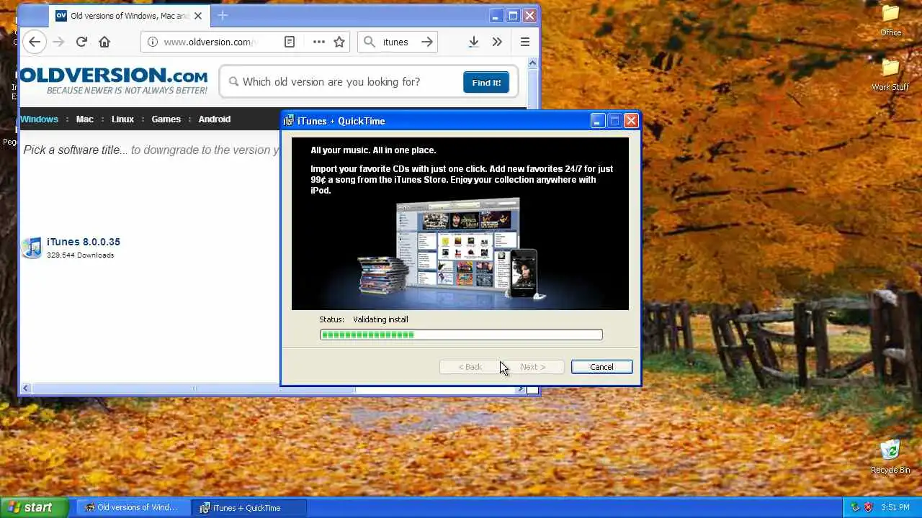
Task: Click the '329,544 Downloads' text
Action: pos(80,255)
